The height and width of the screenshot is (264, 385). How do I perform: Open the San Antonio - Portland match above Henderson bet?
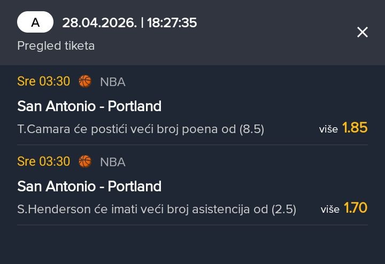pyautogui.click(x=89, y=187)
